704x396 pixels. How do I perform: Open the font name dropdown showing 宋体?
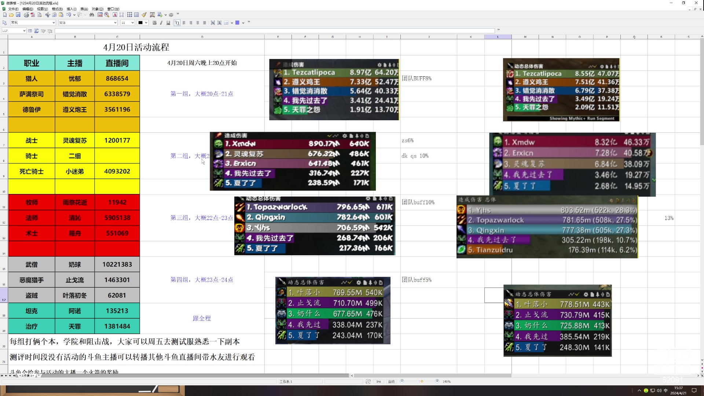point(87,22)
